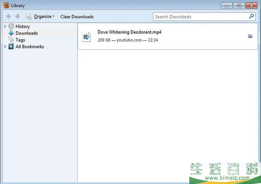Close the Library window

[x=251, y=5]
